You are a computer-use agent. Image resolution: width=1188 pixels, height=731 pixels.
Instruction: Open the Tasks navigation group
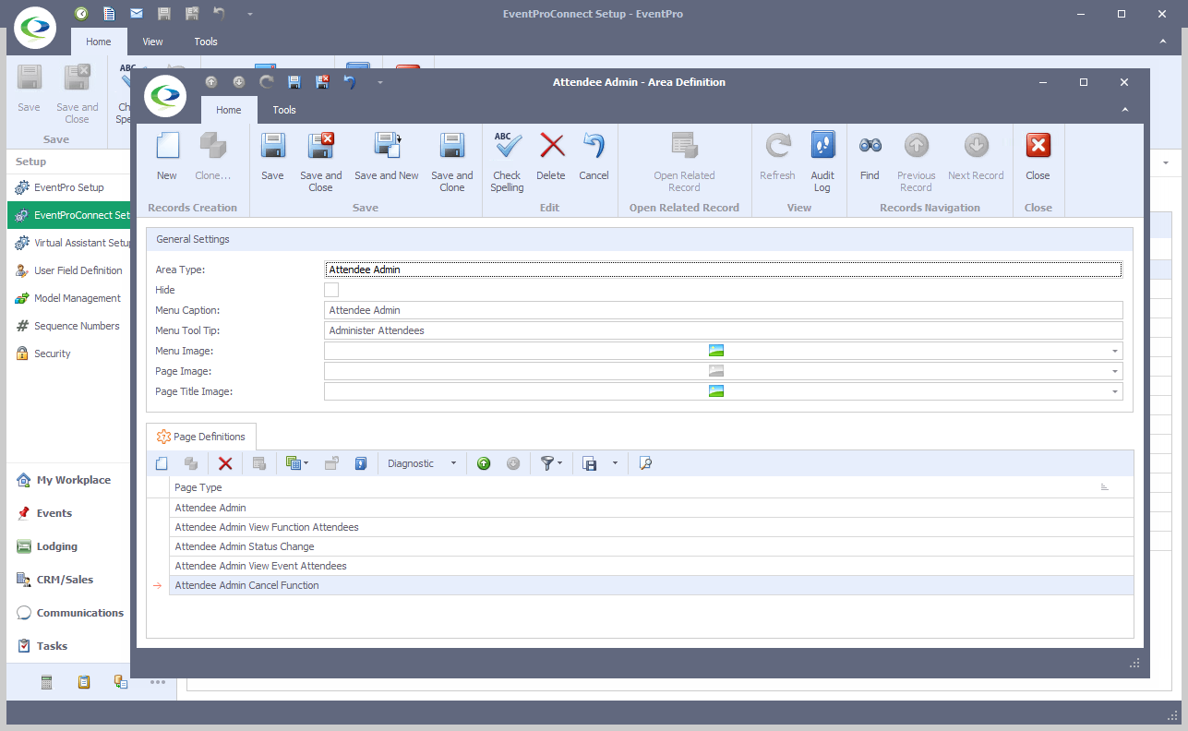69,646
